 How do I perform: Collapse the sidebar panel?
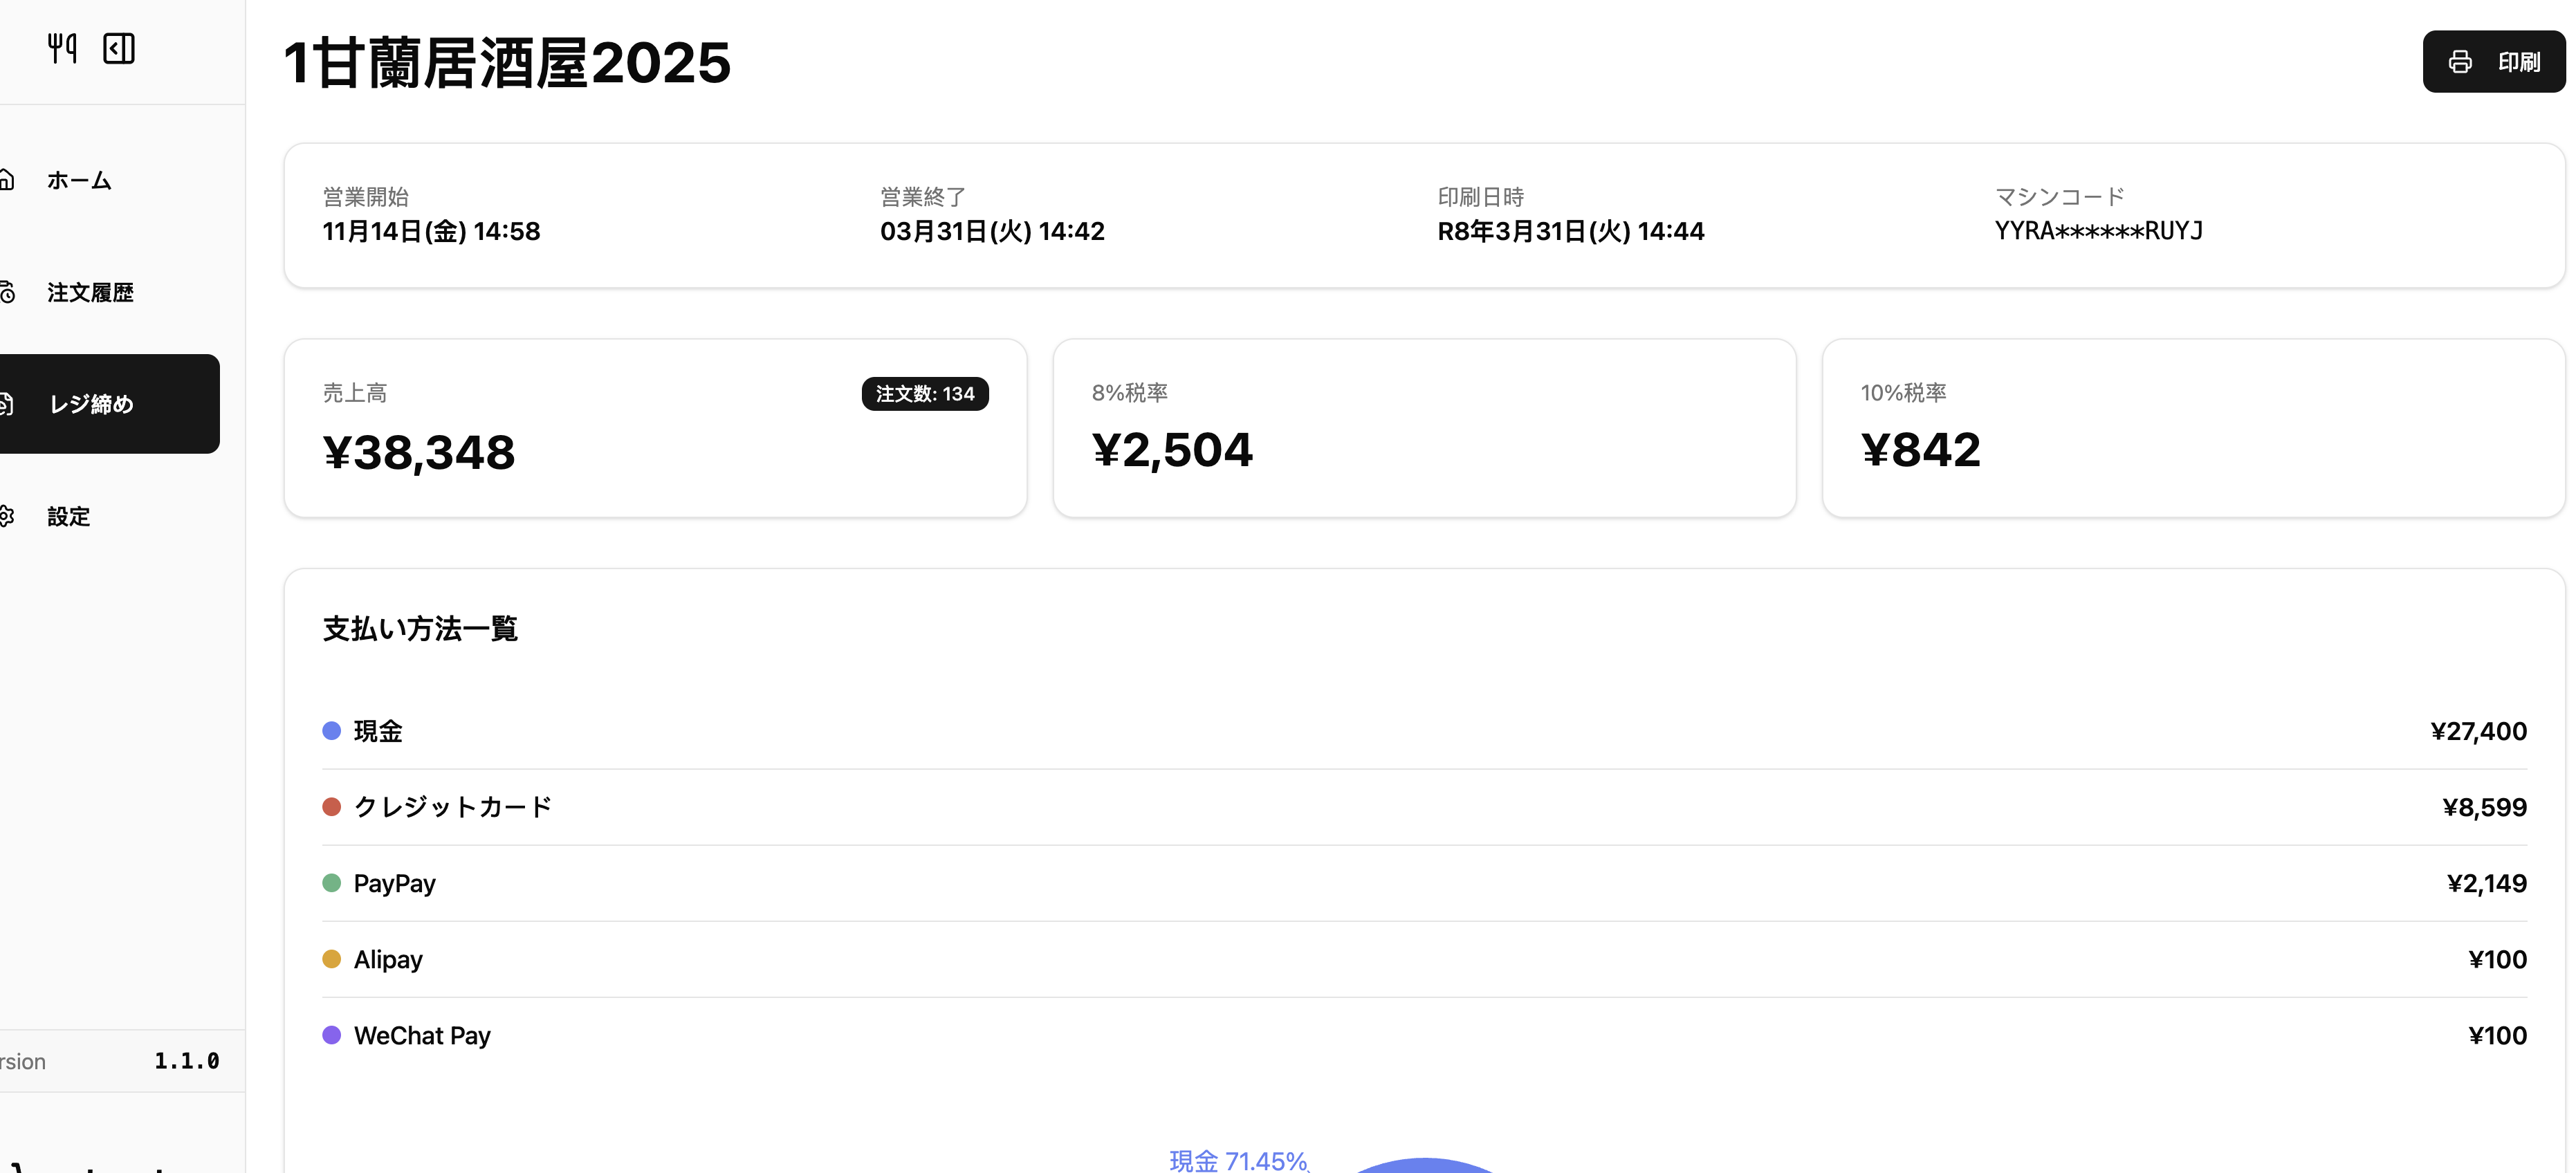(x=119, y=48)
